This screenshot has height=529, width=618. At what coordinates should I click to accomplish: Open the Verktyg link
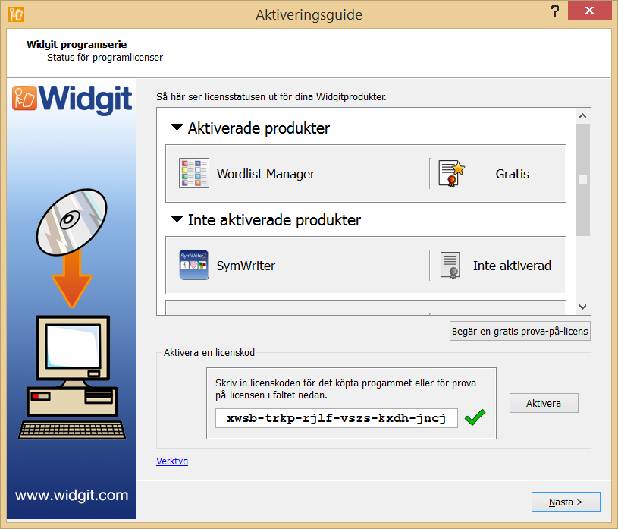coord(172,461)
